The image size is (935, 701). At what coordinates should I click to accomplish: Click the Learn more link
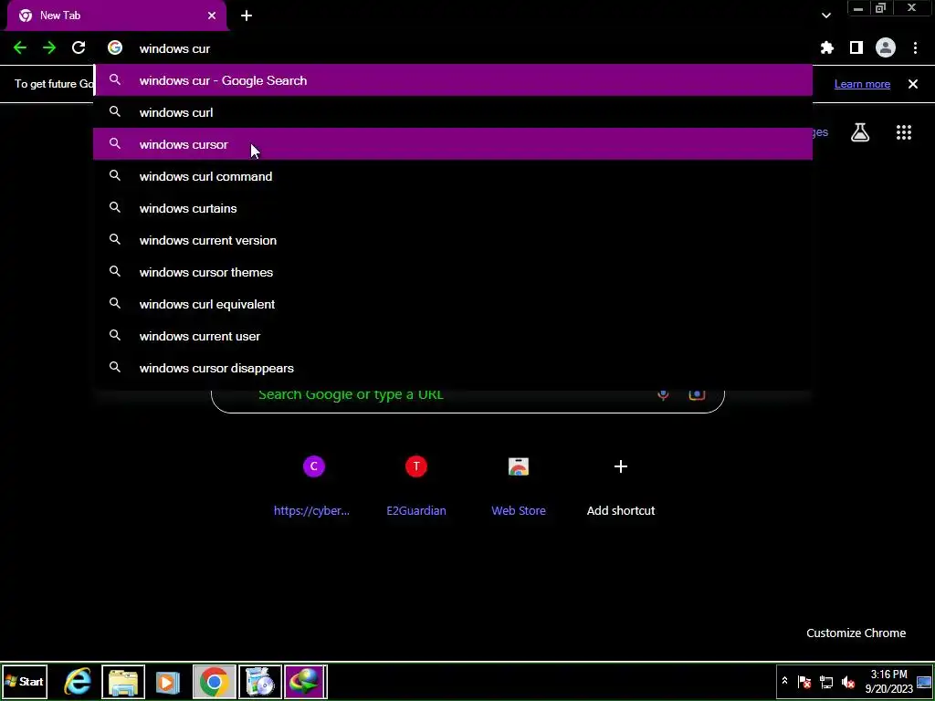click(862, 84)
